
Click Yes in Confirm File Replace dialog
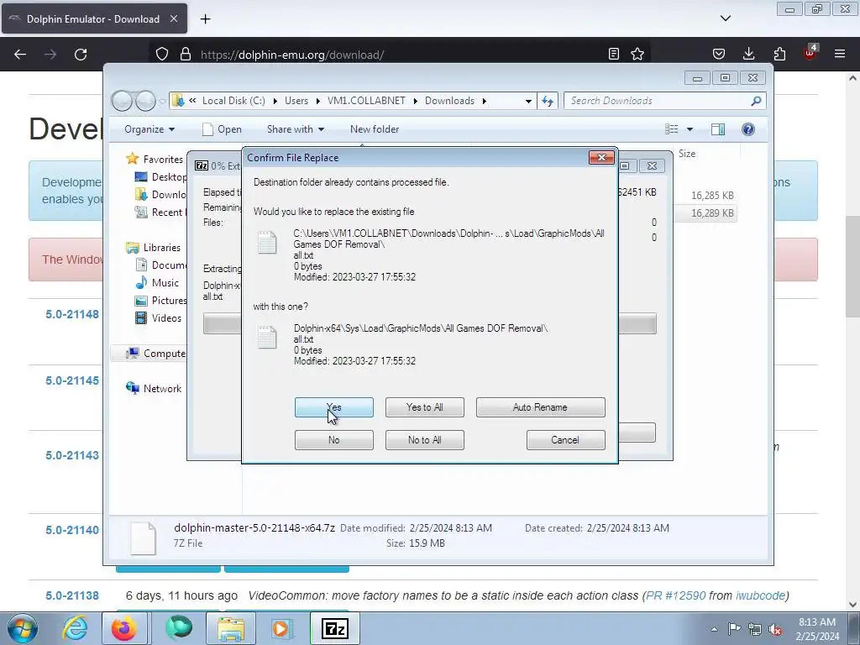[333, 407]
